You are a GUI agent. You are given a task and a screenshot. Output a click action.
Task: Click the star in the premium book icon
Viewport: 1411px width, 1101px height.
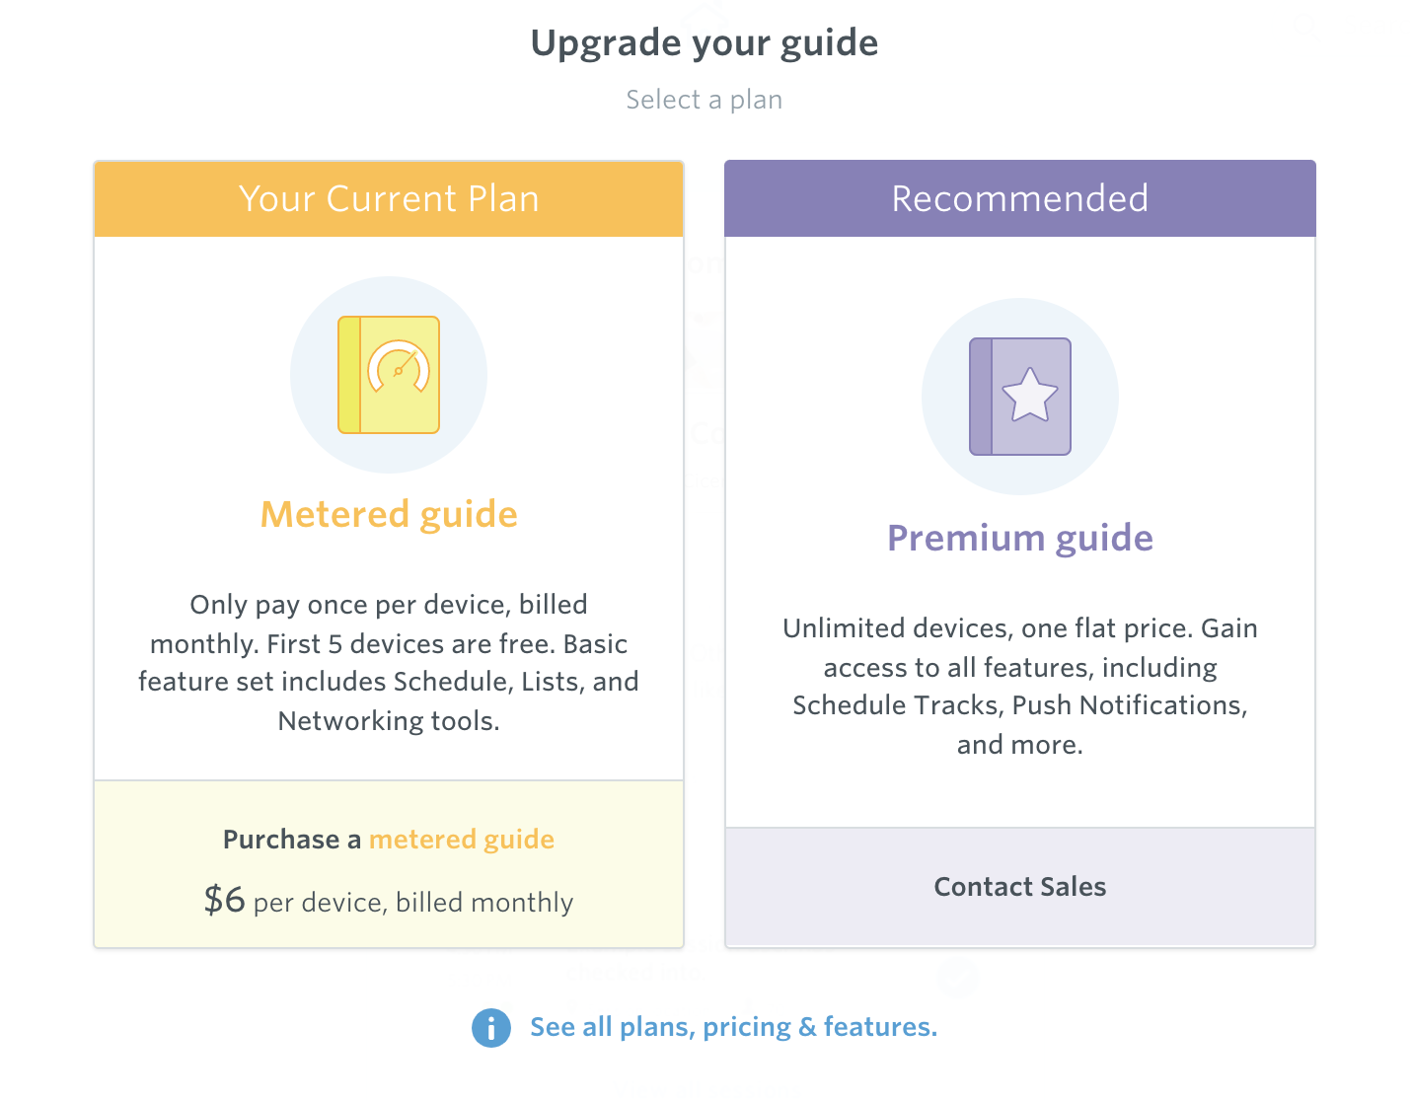coord(1030,396)
